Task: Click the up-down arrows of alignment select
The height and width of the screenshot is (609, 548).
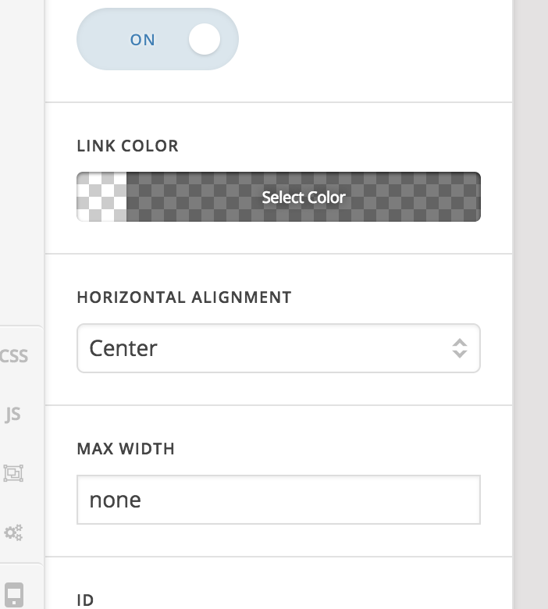Action: click(x=460, y=348)
